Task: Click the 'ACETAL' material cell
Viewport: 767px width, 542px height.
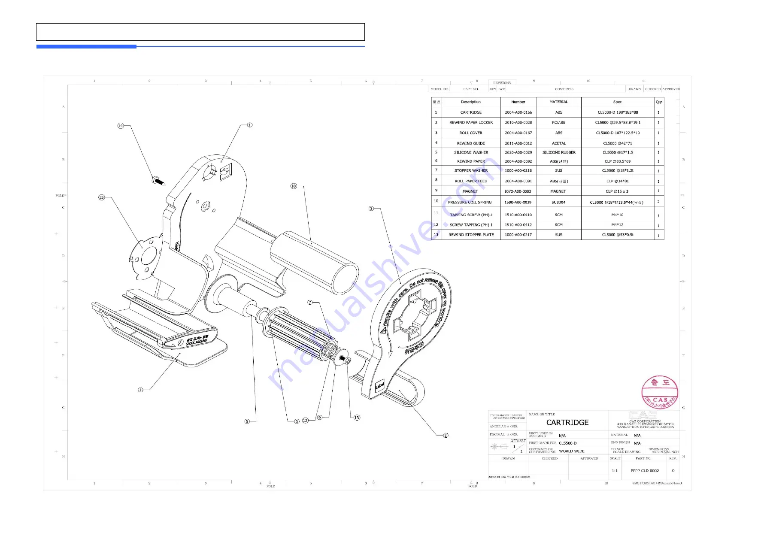Action: click(558, 143)
